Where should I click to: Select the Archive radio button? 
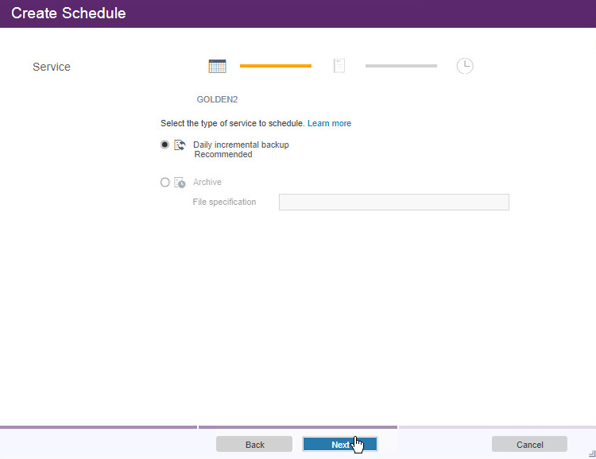(x=164, y=182)
